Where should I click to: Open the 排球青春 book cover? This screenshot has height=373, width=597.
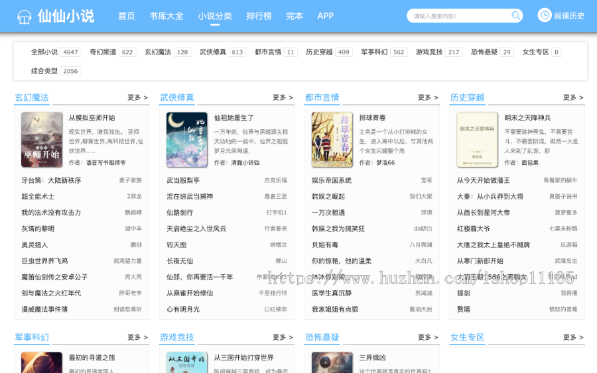tap(332, 140)
